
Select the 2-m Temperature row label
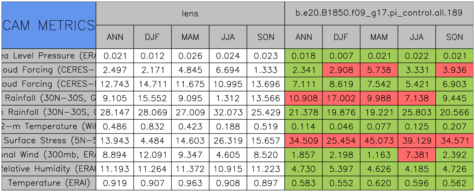click(49, 127)
